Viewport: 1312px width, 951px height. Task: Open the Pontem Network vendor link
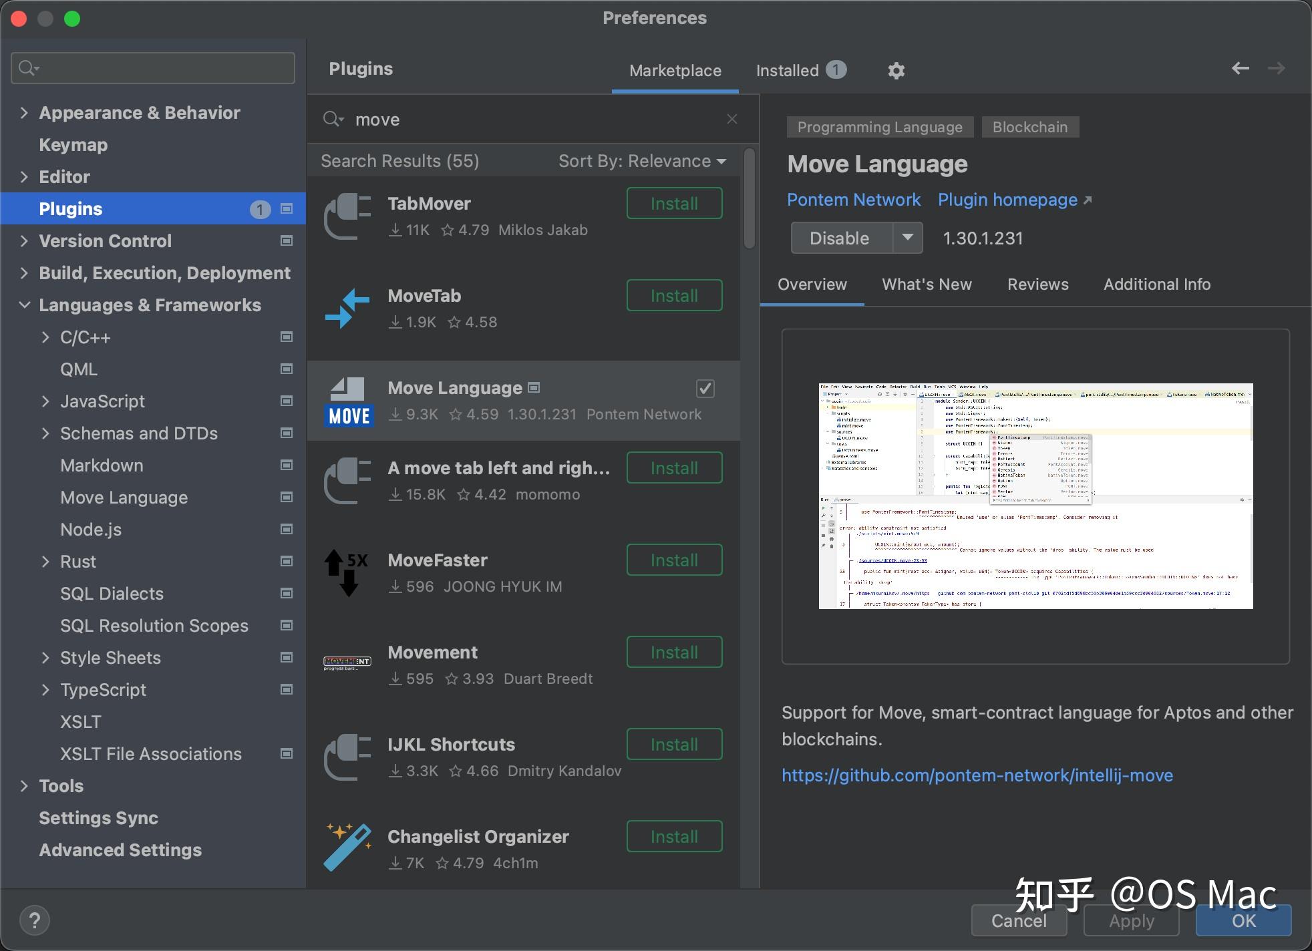pyautogui.click(x=854, y=200)
